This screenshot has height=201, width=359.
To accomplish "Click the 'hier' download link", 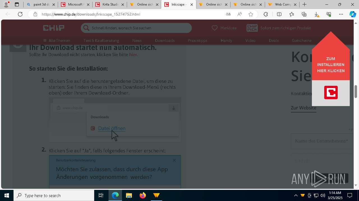I will 133,55.
